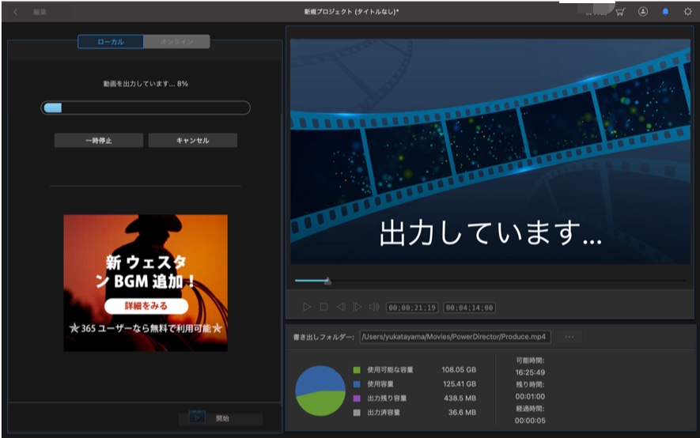Click the preview stop button
The width and height of the screenshot is (700, 438).
click(x=324, y=307)
